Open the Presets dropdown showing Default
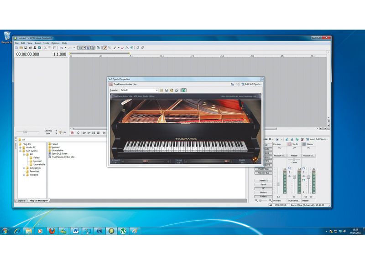 [139, 90]
